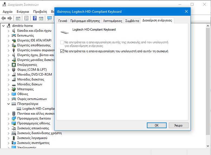Screen dimensions: 211x155
Task: Switch to the Πρόγραμμα οδήγησης tab
Action: click(x=85, y=21)
